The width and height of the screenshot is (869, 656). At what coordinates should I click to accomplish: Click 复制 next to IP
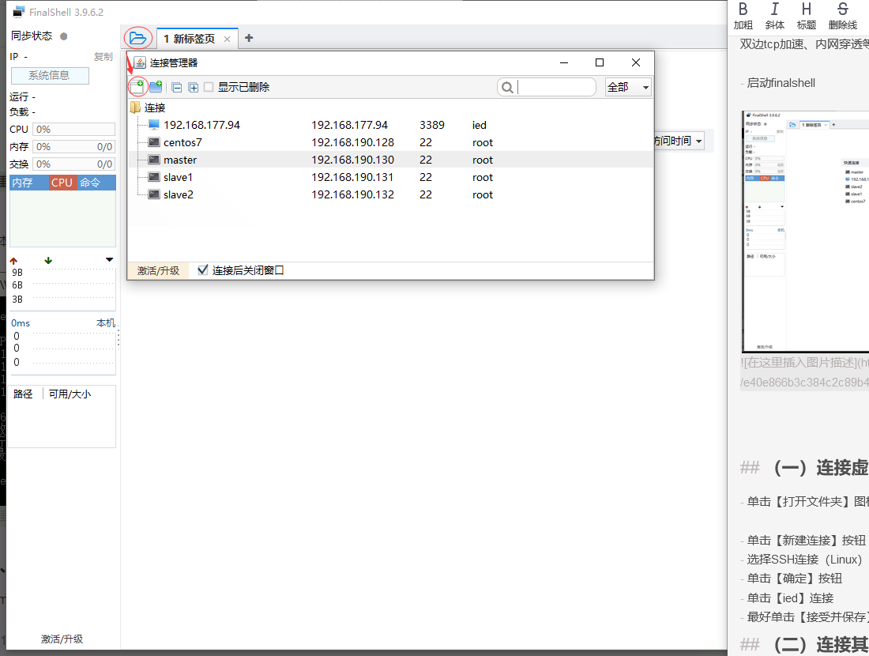[103, 57]
